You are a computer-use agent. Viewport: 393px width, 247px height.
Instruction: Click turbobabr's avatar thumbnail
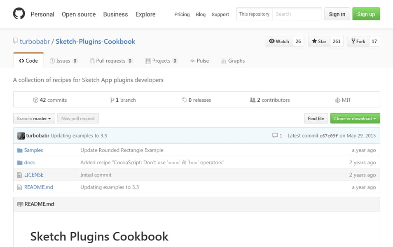coord(20,135)
